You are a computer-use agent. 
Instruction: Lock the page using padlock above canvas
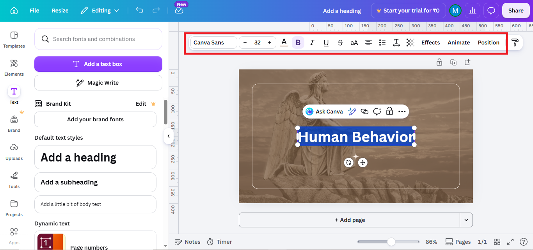[x=439, y=62]
